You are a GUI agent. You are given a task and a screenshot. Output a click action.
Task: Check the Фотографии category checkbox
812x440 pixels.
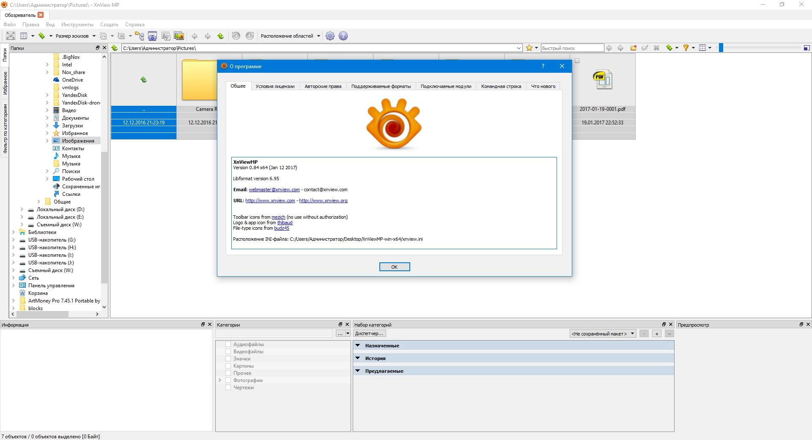[228, 380]
